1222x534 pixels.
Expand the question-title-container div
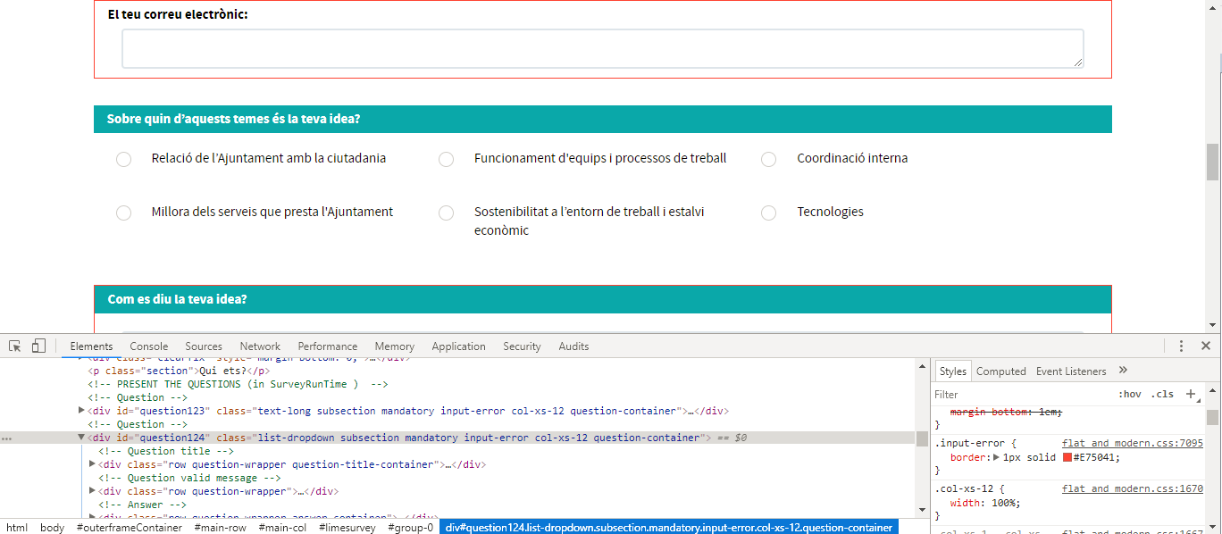(x=93, y=464)
